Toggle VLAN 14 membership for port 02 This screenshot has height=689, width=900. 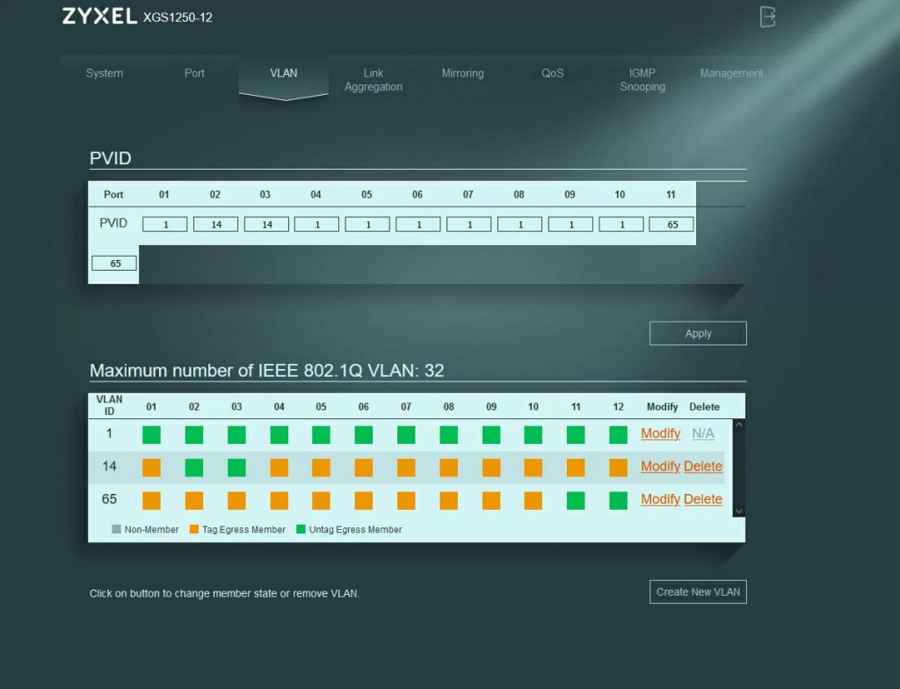click(194, 468)
